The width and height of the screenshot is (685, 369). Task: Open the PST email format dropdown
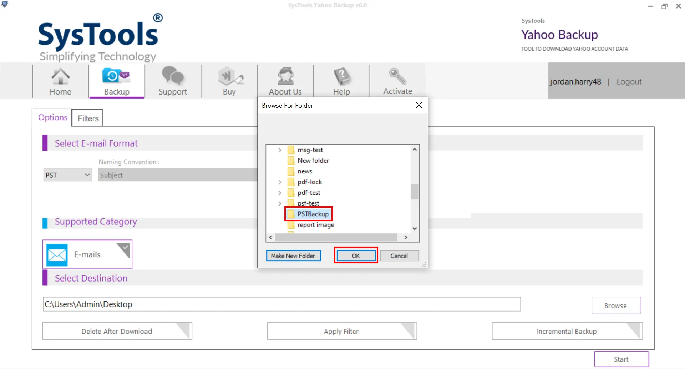(68, 175)
